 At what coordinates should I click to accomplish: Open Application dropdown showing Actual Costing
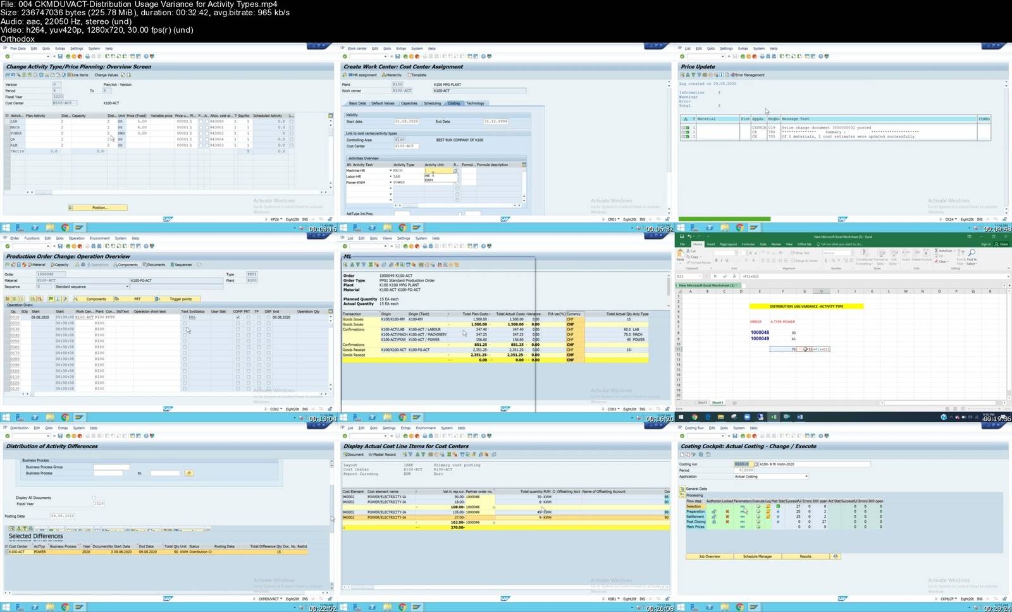tap(806, 477)
